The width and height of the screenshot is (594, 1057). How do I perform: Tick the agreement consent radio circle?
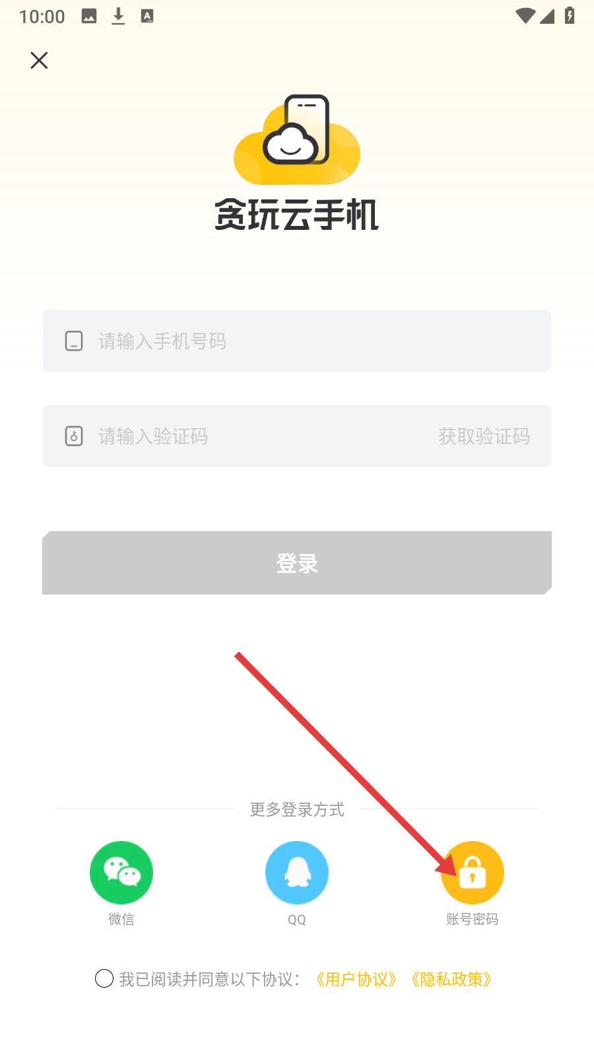point(104,978)
